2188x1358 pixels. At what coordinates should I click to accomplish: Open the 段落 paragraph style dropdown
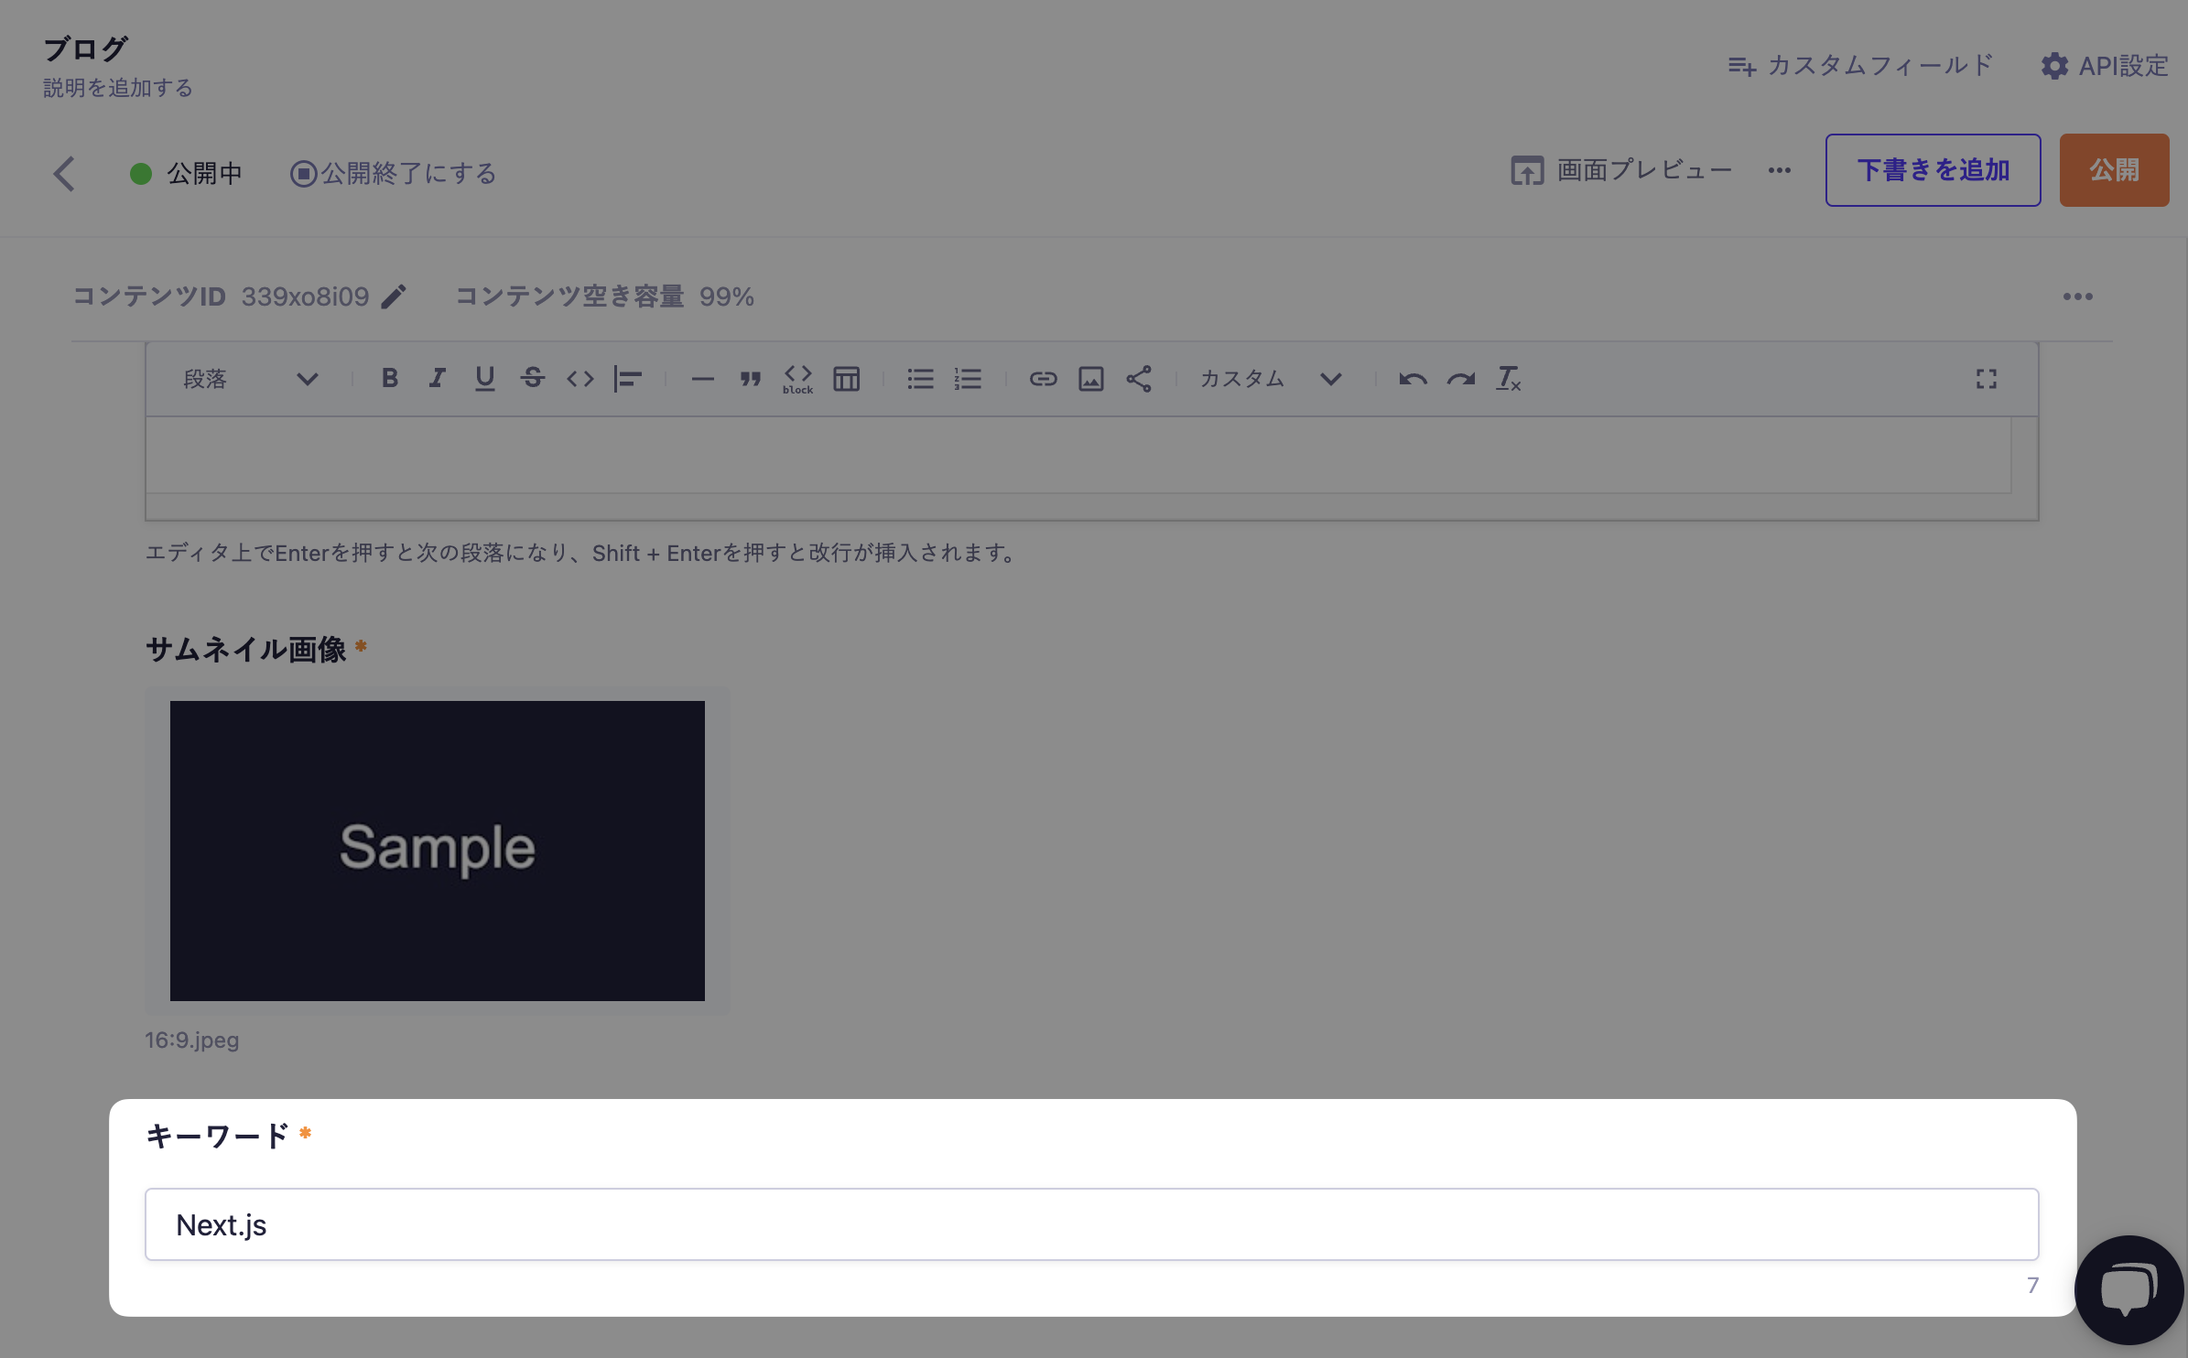pyautogui.click(x=252, y=378)
